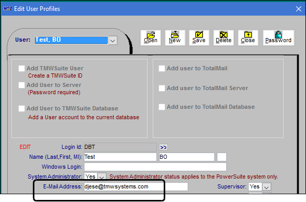Tick Add User to TMWSuite Database
306x202 pixels.
[21, 108]
